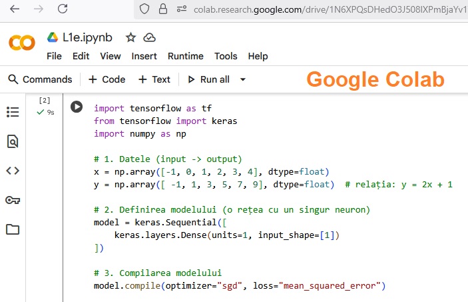Run the code cell with play button
468x302 pixels.
[77, 107]
